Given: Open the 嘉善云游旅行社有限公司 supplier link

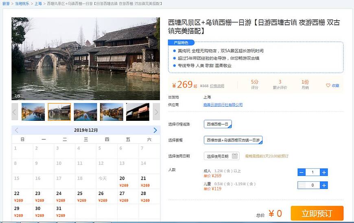Looking at the screenshot, I should pyautogui.click(x=223, y=105).
